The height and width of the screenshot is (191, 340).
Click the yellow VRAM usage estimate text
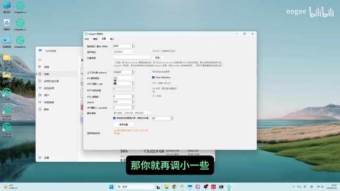click(x=131, y=132)
